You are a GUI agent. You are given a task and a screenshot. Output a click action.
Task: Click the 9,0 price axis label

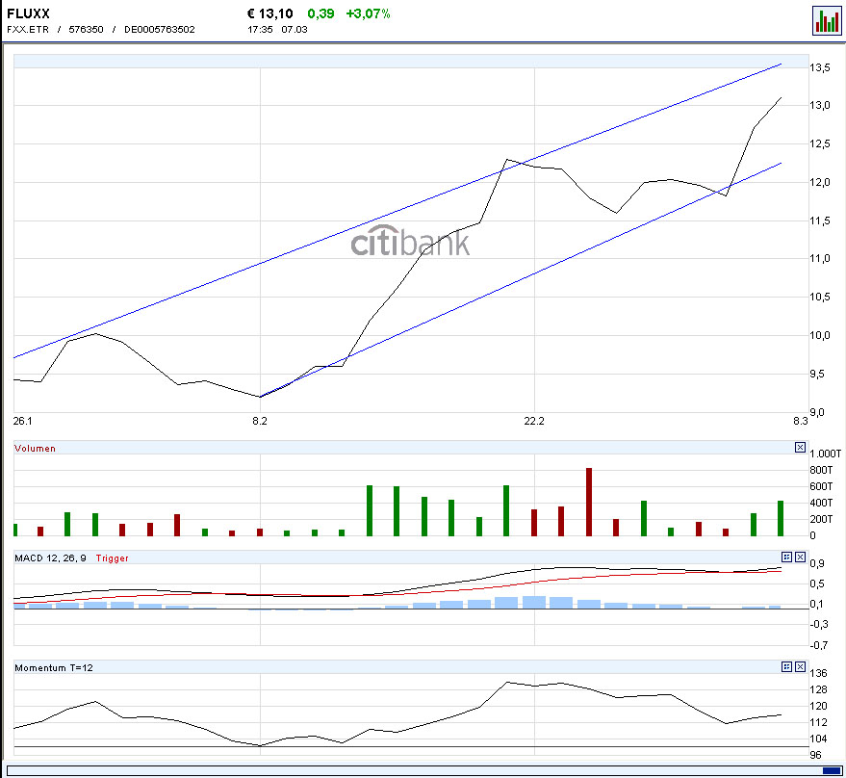pos(817,412)
